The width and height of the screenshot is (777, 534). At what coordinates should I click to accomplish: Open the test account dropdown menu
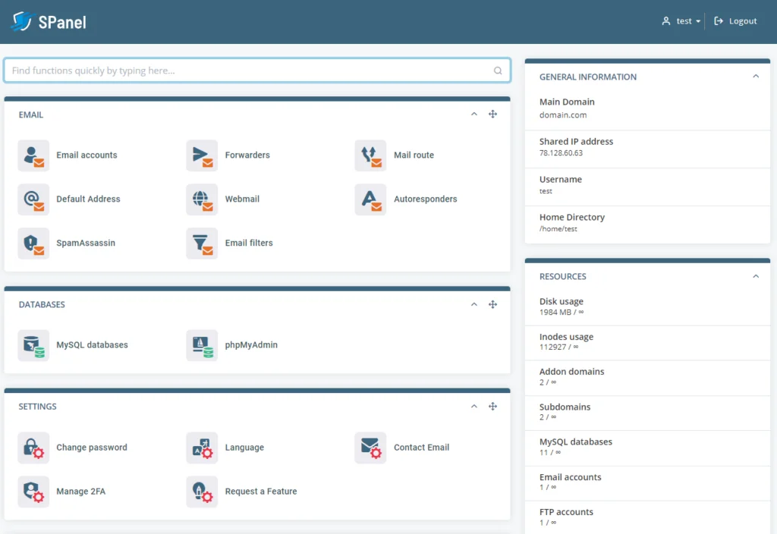point(681,20)
